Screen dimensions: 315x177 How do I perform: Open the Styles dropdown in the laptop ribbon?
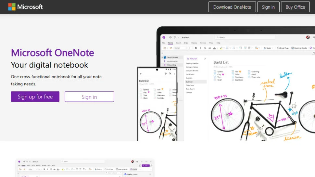pos(268,48)
